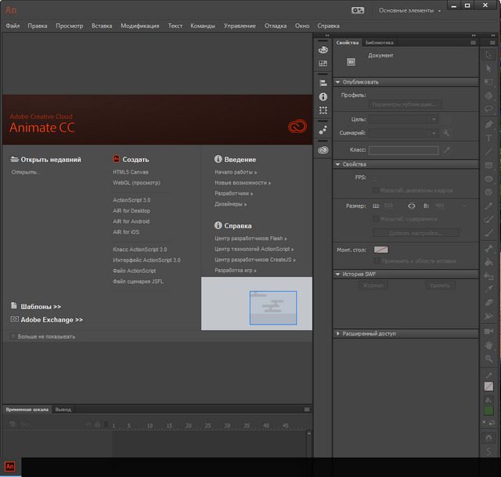Open 'Новые возможности »' link
Image resolution: width=501 pixels, height=477 pixels.
pyautogui.click(x=243, y=183)
